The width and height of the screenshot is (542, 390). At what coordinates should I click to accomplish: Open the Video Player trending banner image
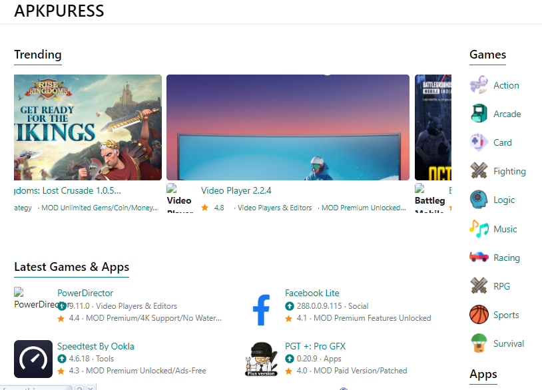click(288, 128)
